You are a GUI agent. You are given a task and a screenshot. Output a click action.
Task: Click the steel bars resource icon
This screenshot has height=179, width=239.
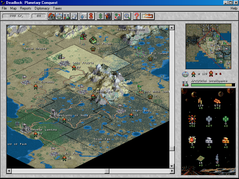(x=209, y=140)
